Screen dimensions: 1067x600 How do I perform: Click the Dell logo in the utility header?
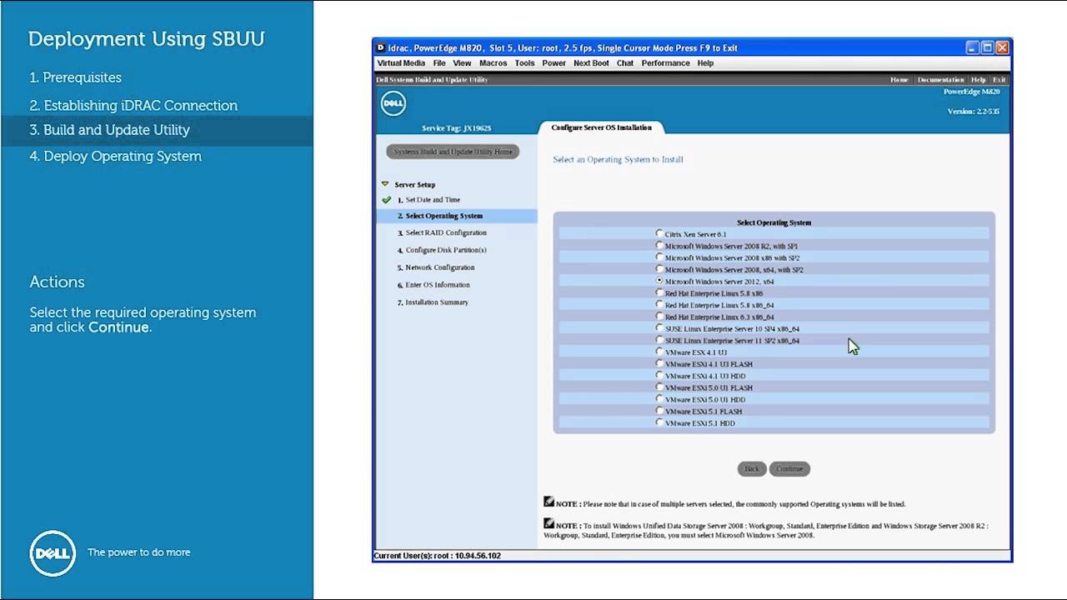point(393,103)
